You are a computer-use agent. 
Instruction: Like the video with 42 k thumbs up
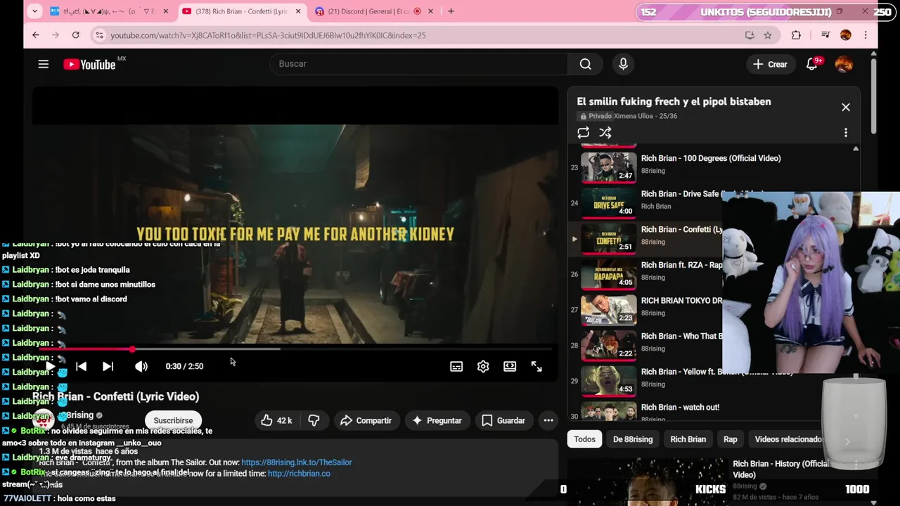(276, 420)
